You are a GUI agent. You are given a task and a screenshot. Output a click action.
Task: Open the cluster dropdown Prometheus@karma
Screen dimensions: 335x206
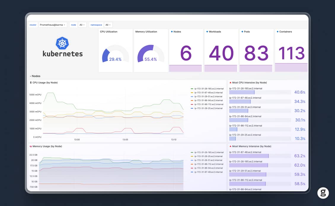[x=52, y=25]
